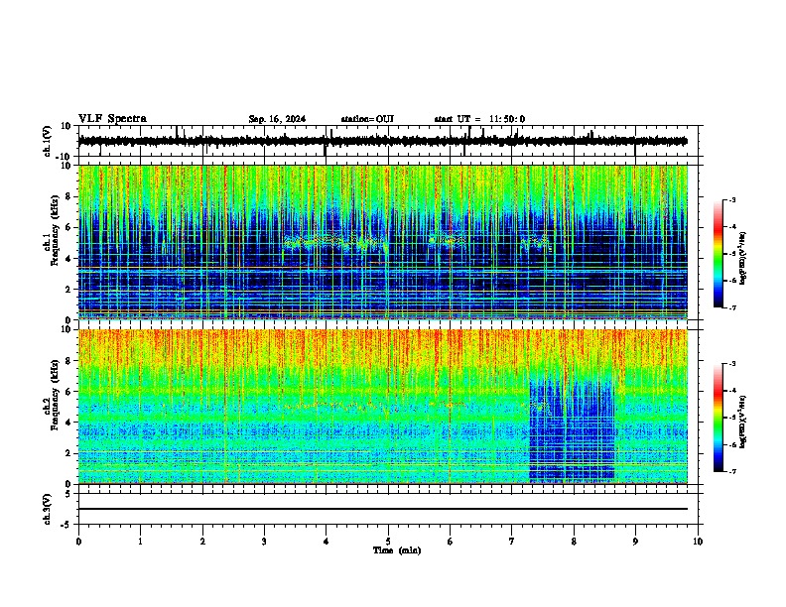Image resolution: width=786 pixels, height=607 pixels.
Task: Select the "start UT = 11:50:0" text
Action: click(x=479, y=119)
